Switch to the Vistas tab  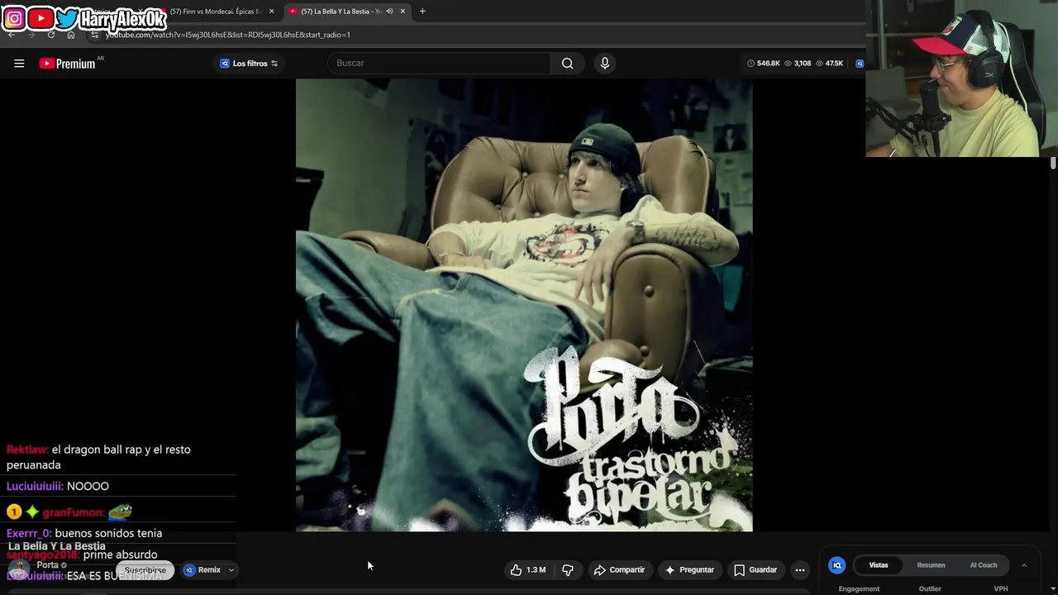click(x=879, y=565)
